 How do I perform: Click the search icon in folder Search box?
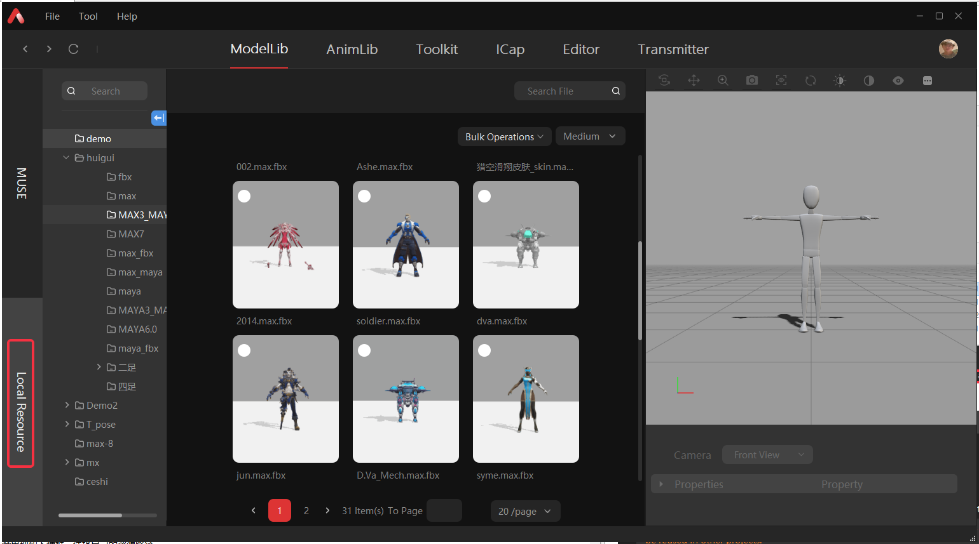point(71,91)
